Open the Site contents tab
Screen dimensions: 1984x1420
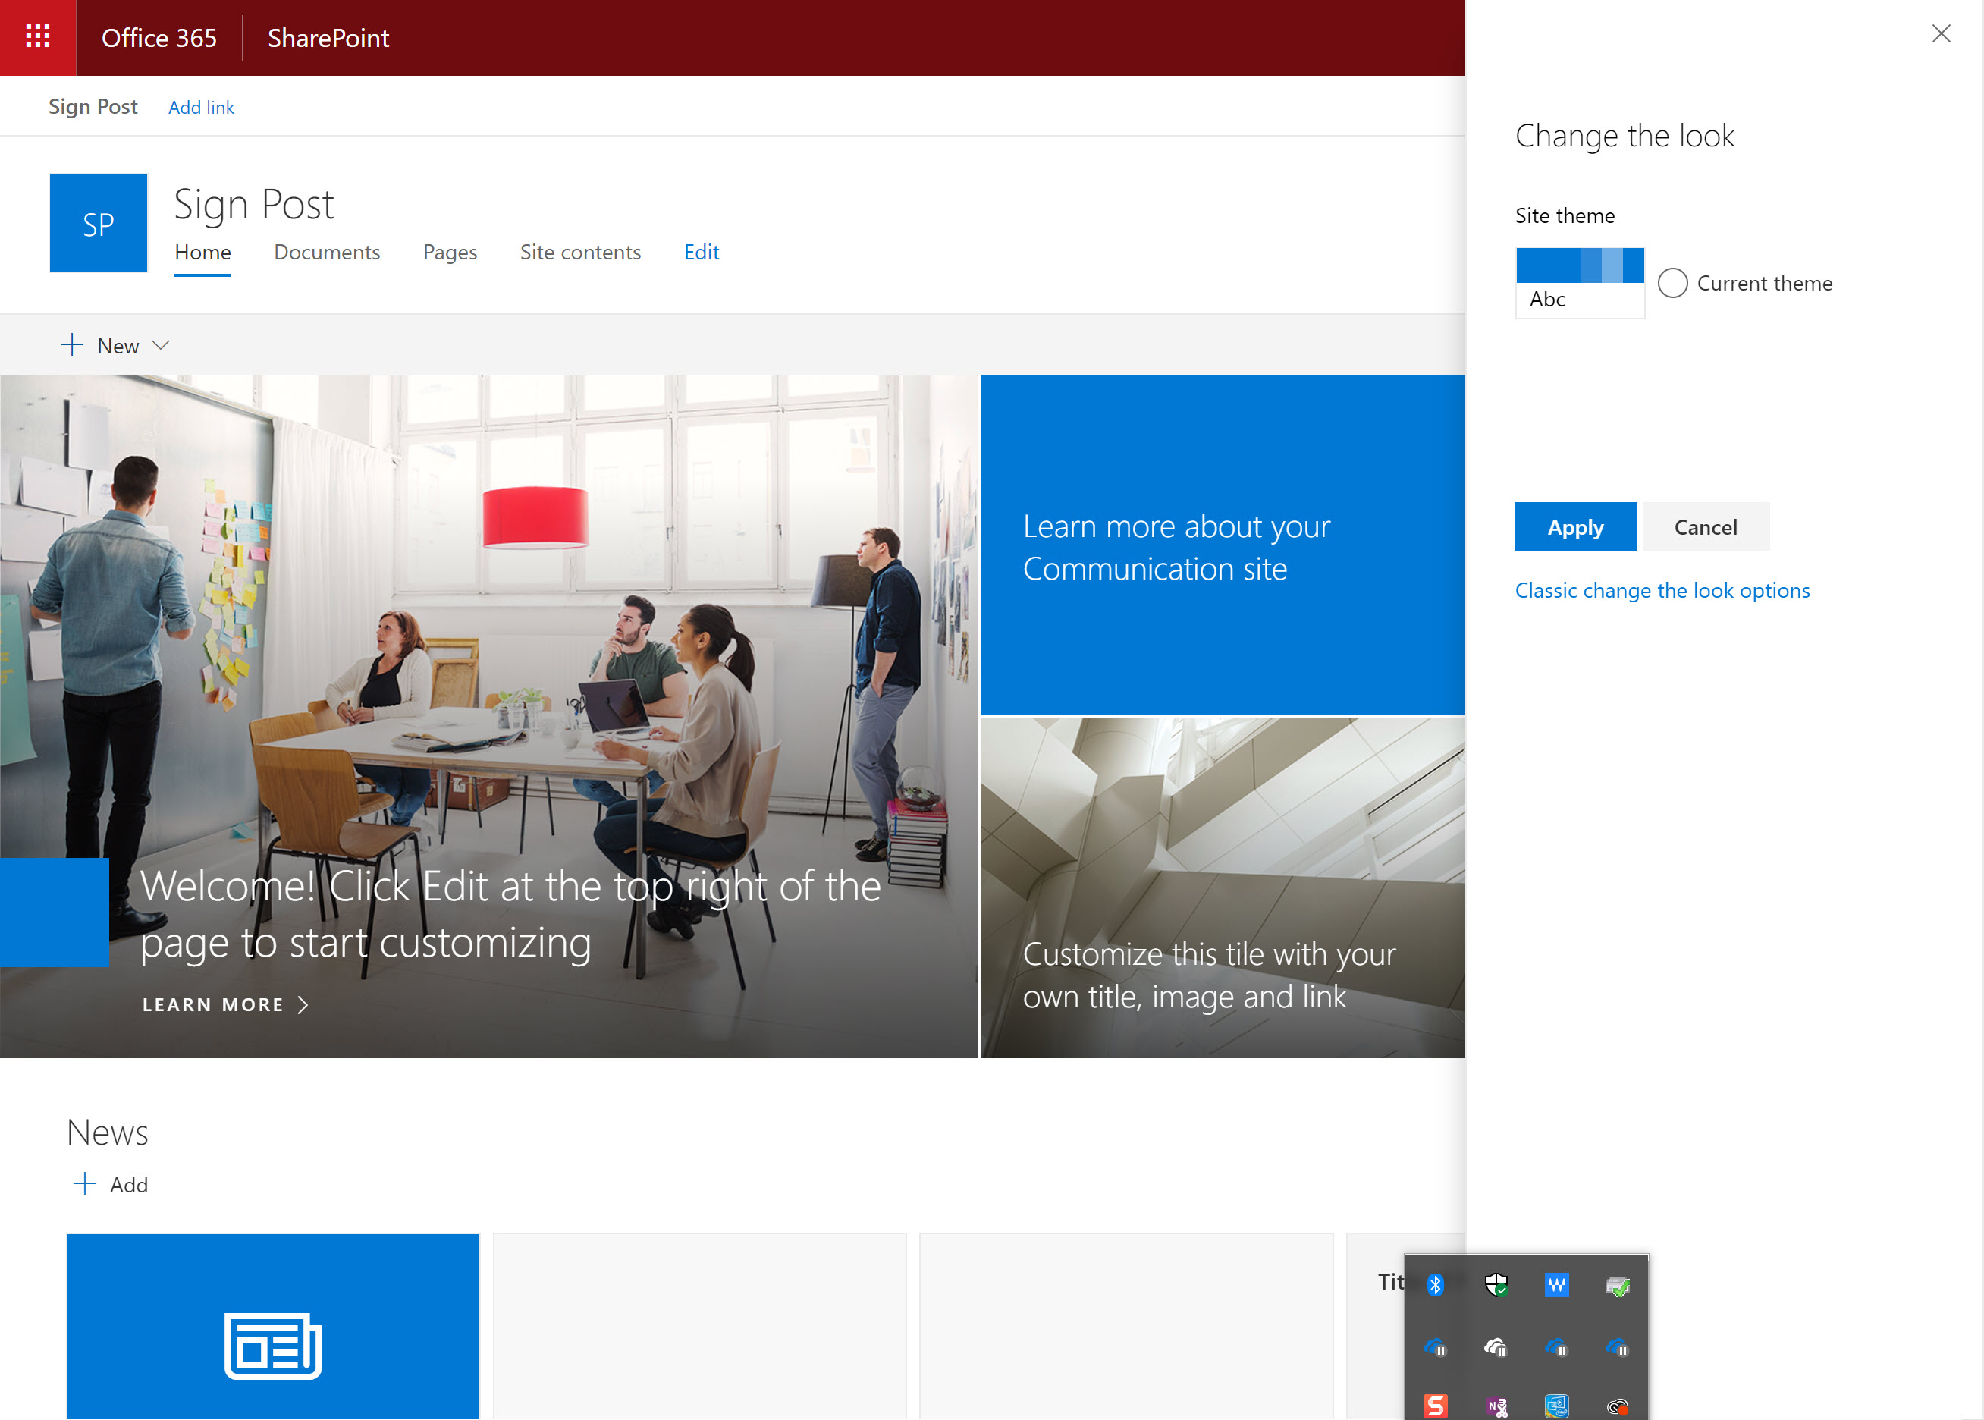[580, 252]
